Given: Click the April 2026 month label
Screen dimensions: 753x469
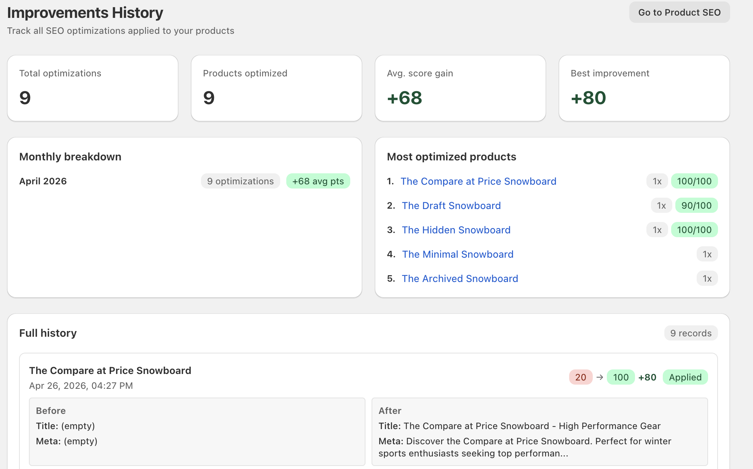Looking at the screenshot, I should [x=43, y=181].
